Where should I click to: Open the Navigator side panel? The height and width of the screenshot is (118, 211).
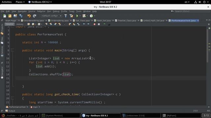(x=2, y=72)
